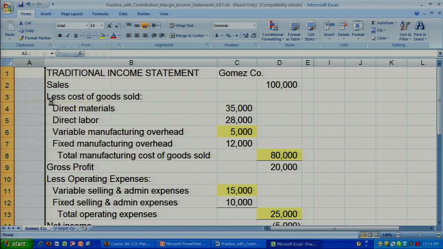443x249 pixels.
Task: Click the yellow Fill Color swatch button
Action: (x=102, y=36)
